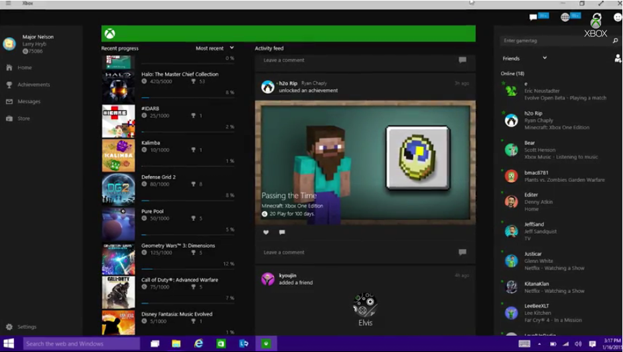Click the smiley face icon top right

coord(618,17)
